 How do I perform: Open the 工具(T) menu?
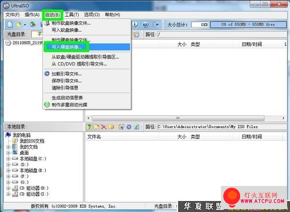pyautogui.click(x=72, y=14)
